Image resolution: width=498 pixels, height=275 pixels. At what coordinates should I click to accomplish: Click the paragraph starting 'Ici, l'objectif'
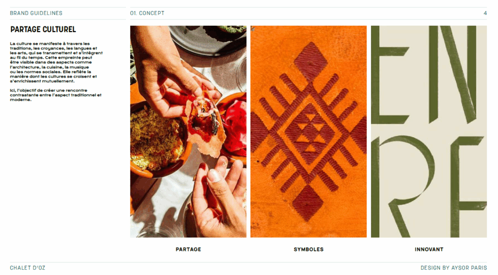pyautogui.click(x=55, y=95)
